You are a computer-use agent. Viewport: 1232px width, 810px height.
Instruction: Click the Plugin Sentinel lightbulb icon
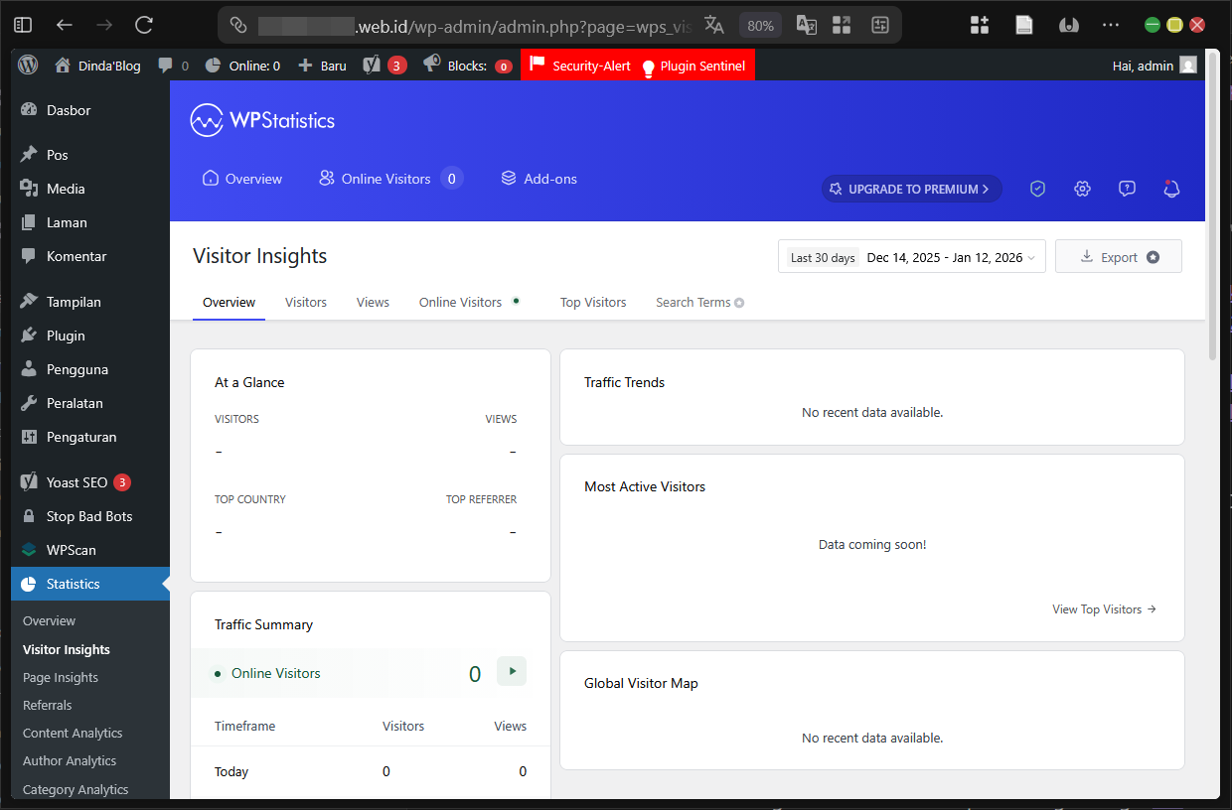coord(647,65)
